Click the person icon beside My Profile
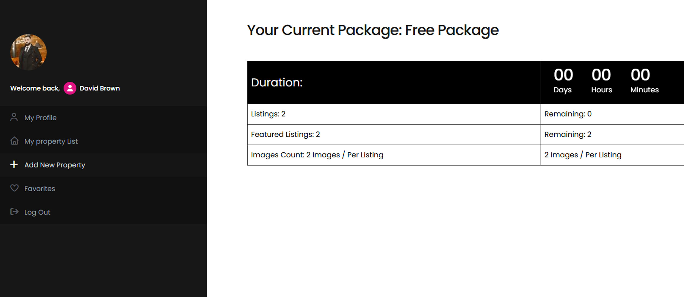Image resolution: width=684 pixels, height=297 pixels. pyautogui.click(x=14, y=117)
